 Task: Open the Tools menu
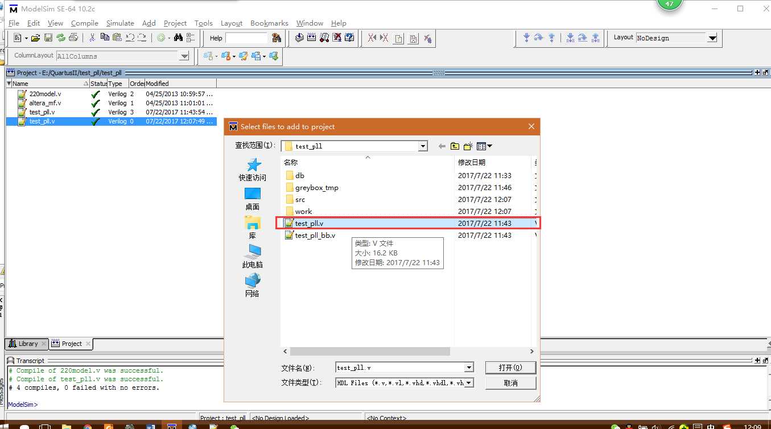(x=203, y=23)
